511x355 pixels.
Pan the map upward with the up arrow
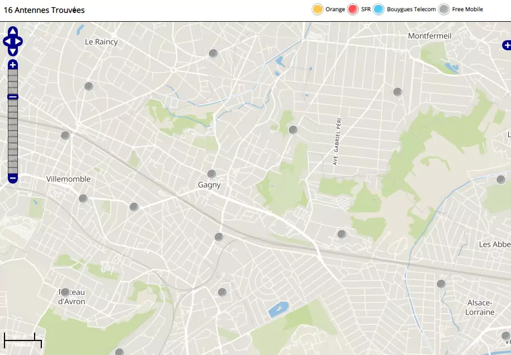pyautogui.click(x=13, y=31)
